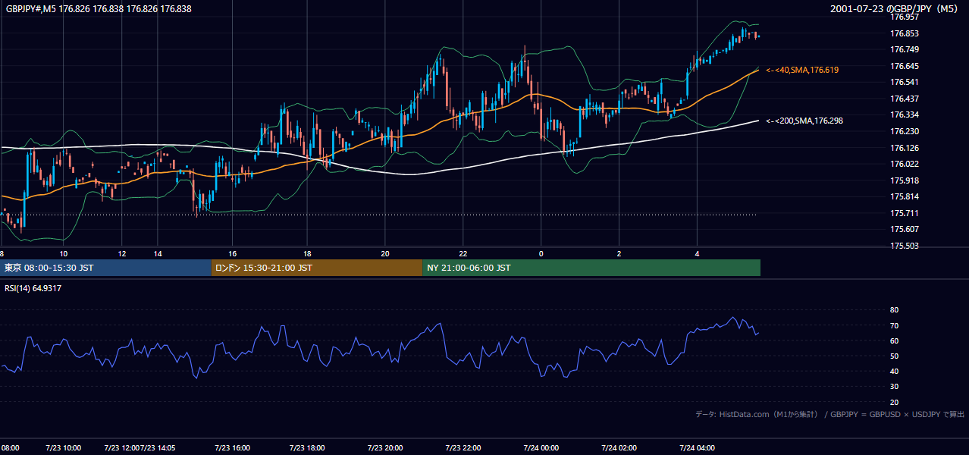Click hour label 14 under the price chart

158,253
